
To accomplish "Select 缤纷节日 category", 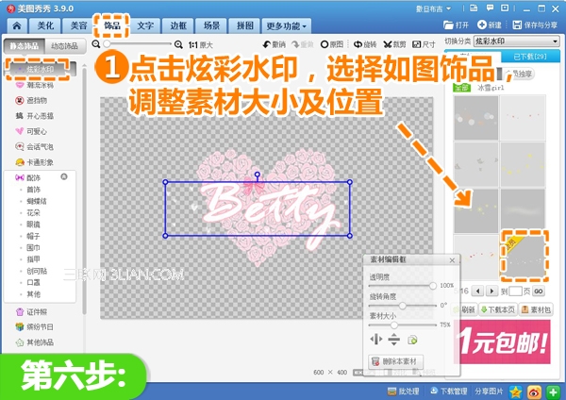I will tap(35, 327).
